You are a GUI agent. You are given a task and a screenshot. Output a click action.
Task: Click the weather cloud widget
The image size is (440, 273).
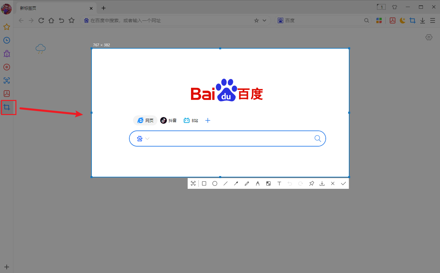pos(41,49)
